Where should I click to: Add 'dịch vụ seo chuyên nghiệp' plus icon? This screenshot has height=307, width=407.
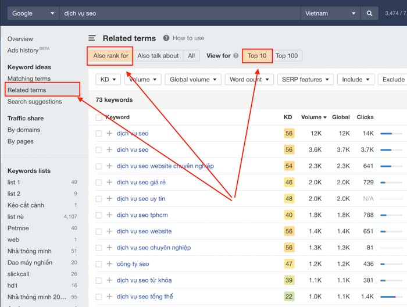(x=109, y=248)
